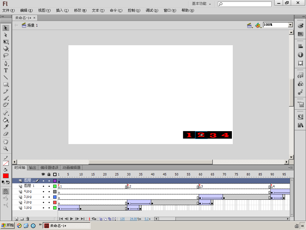Click the 24.00 fps frame rate value
The image size is (306, 230).
pos(134,219)
